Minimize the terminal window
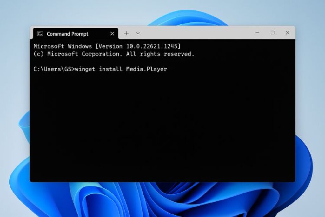Viewport: 325px width, 217px height. [257, 33]
